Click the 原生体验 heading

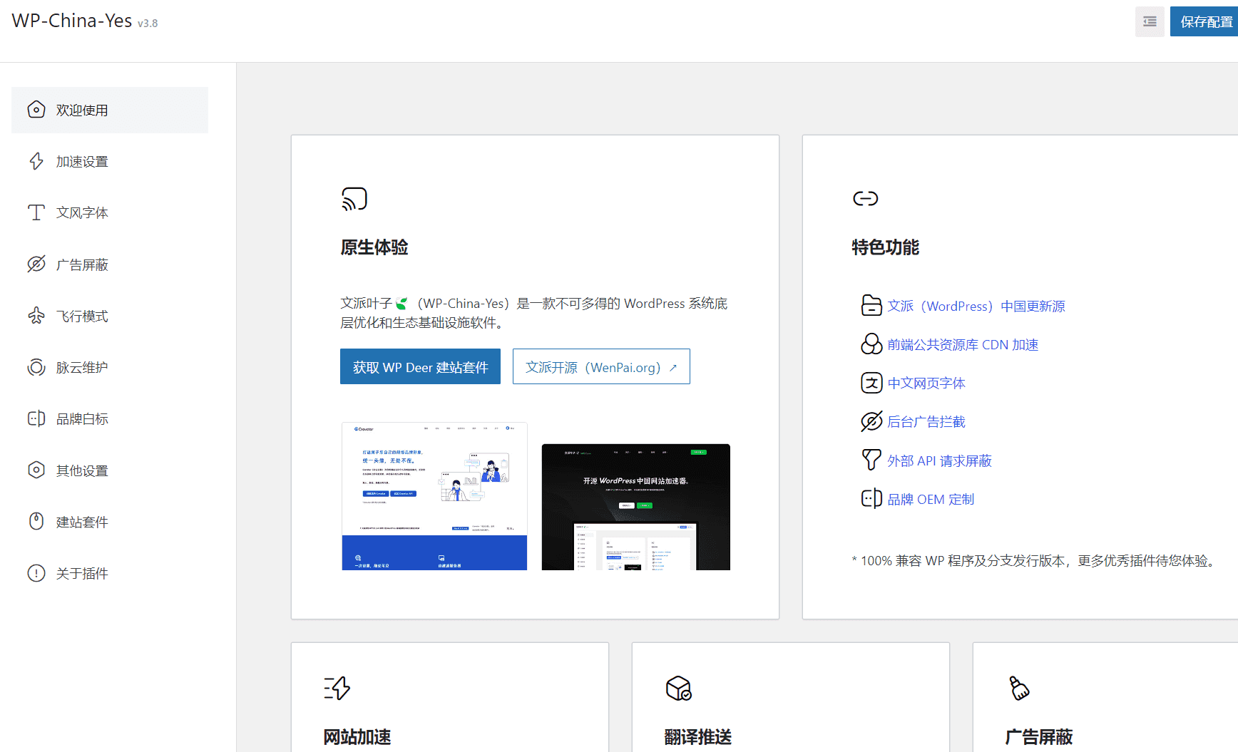tap(374, 247)
